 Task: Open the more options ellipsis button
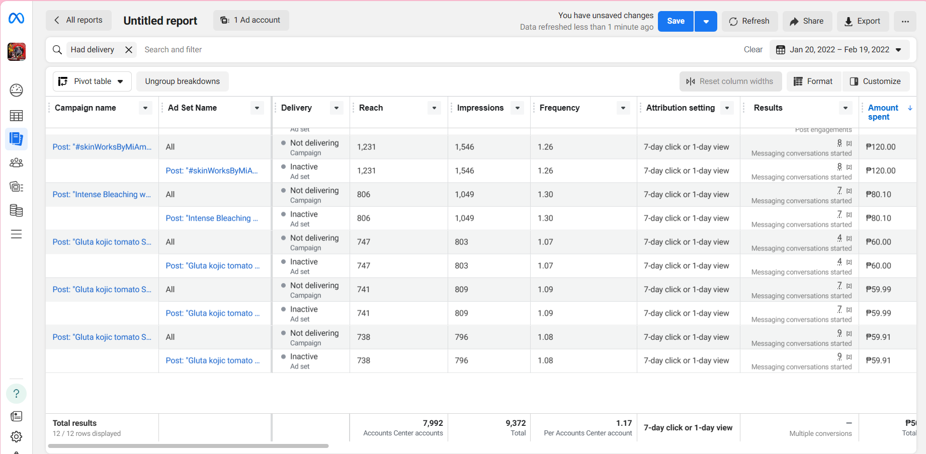905,21
